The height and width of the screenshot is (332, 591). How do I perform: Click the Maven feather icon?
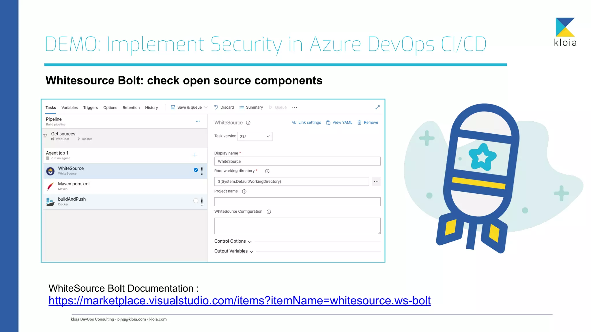(x=51, y=186)
